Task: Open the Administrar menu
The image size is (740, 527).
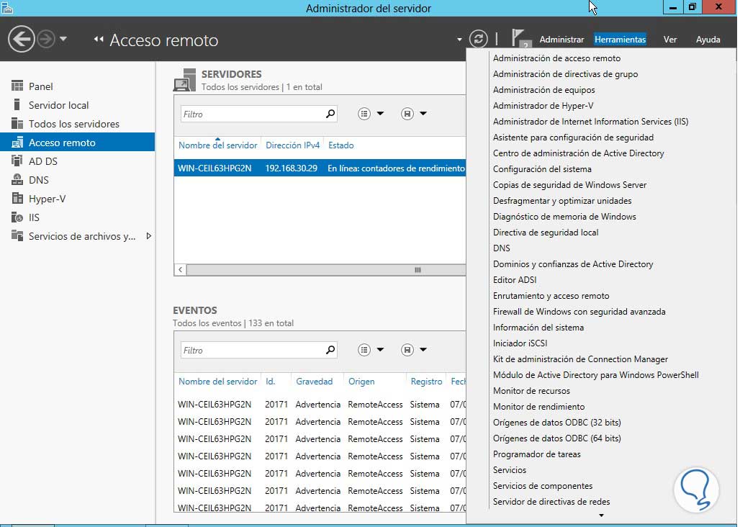Action: coord(561,40)
